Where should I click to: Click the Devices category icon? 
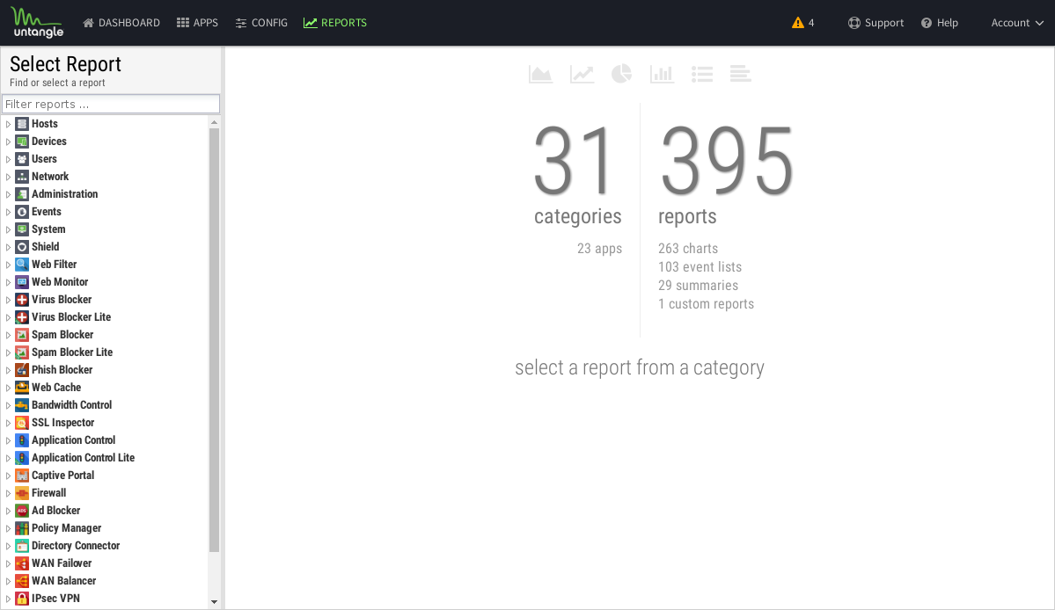[22, 142]
